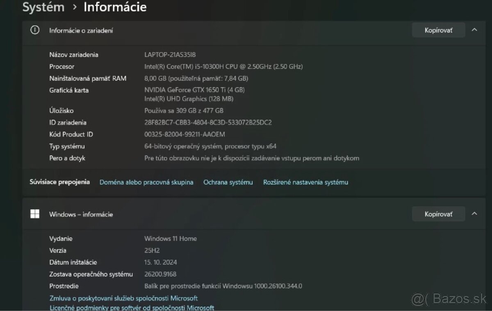Select the Intel Core i5-10300H processor value
Image resolution: width=492 pixels, height=311 pixels.
click(x=223, y=66)
